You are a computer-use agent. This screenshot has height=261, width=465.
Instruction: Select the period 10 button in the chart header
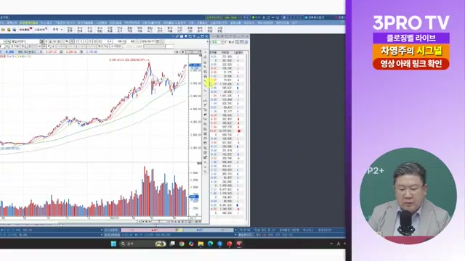95,41
